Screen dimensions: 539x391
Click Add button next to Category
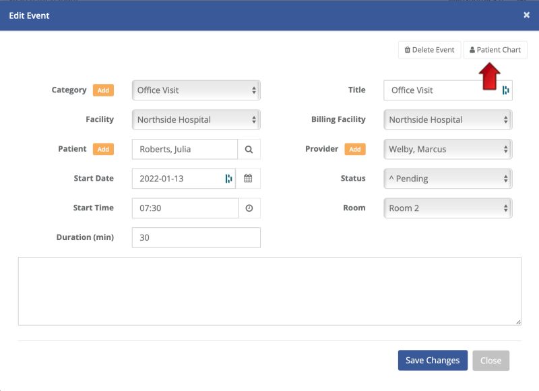[x=103, y=90]
